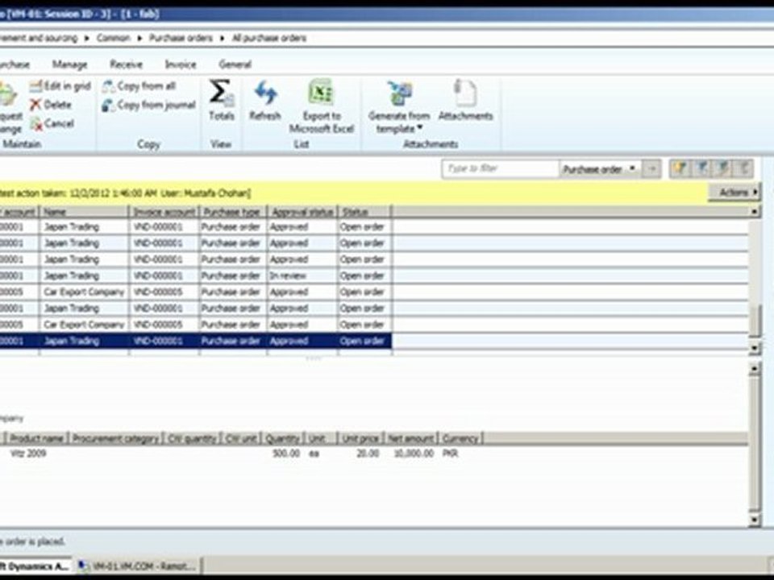
Task: Click the Type to filter field
Action: 500,169
